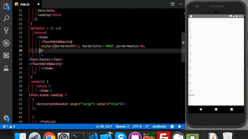Open Google Chrome from the Dock
This screenshot has width=248, height=139.
point(49,136)
